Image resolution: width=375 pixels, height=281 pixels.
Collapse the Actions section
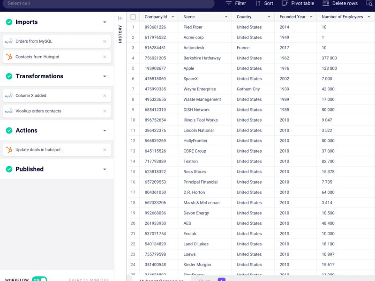pos(105,131)
